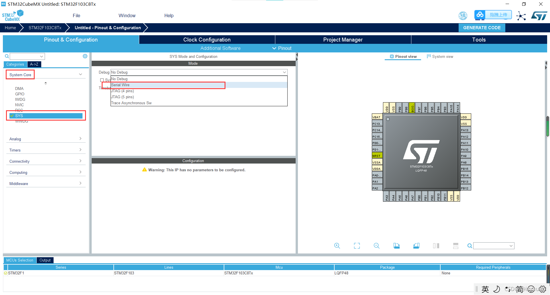Choose JTAG (4 pins) debug option
Image resolution: width=550 pixels, height=295 pixels.
pos(199,91)
